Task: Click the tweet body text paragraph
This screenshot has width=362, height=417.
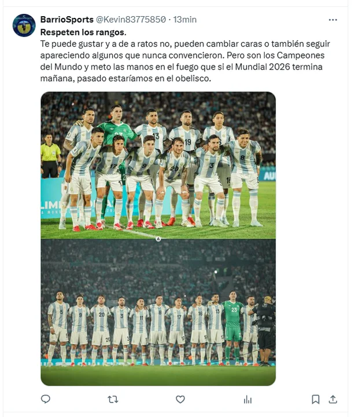Action: [x=185, y=61]
